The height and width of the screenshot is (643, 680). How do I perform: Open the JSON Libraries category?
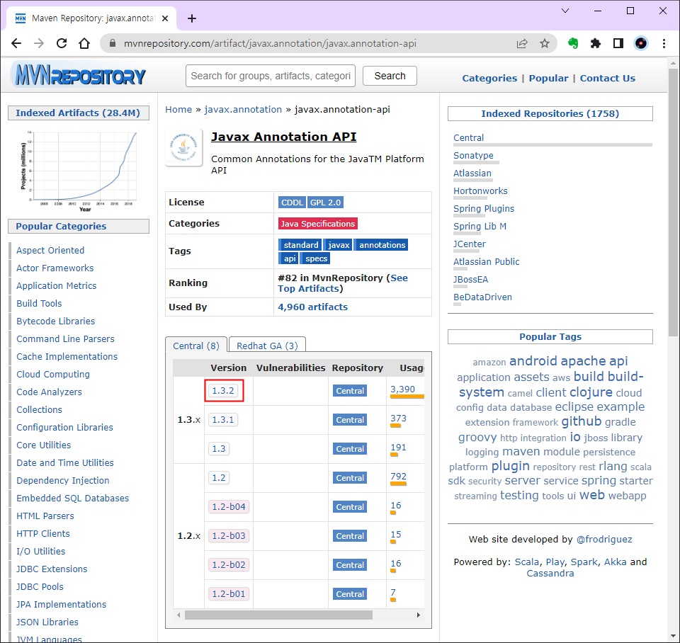pos(47,622)
